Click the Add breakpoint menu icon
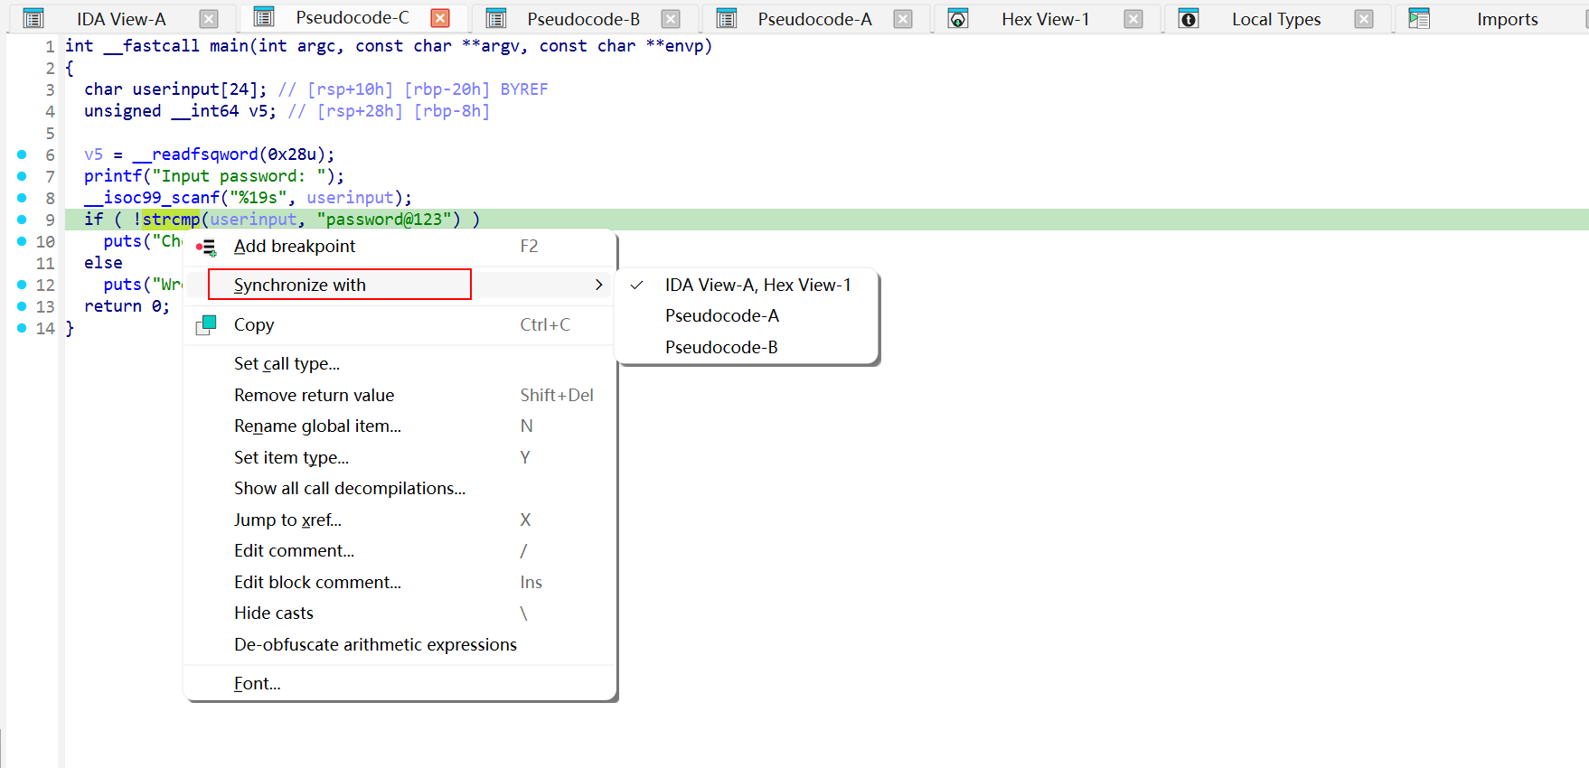This screenshot has height=768, width=1589. point(206,247)
